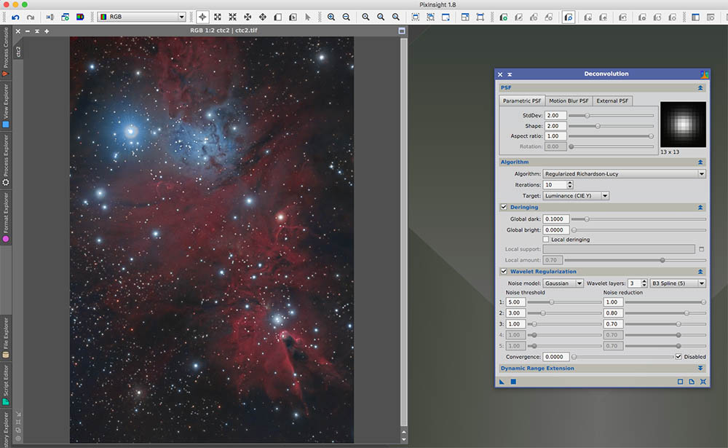Image resolution: width=728 pixels, height=448 pixels.
Task: Reset Deconvolution with bottom-right reset icon
Action: click(703, 381)
